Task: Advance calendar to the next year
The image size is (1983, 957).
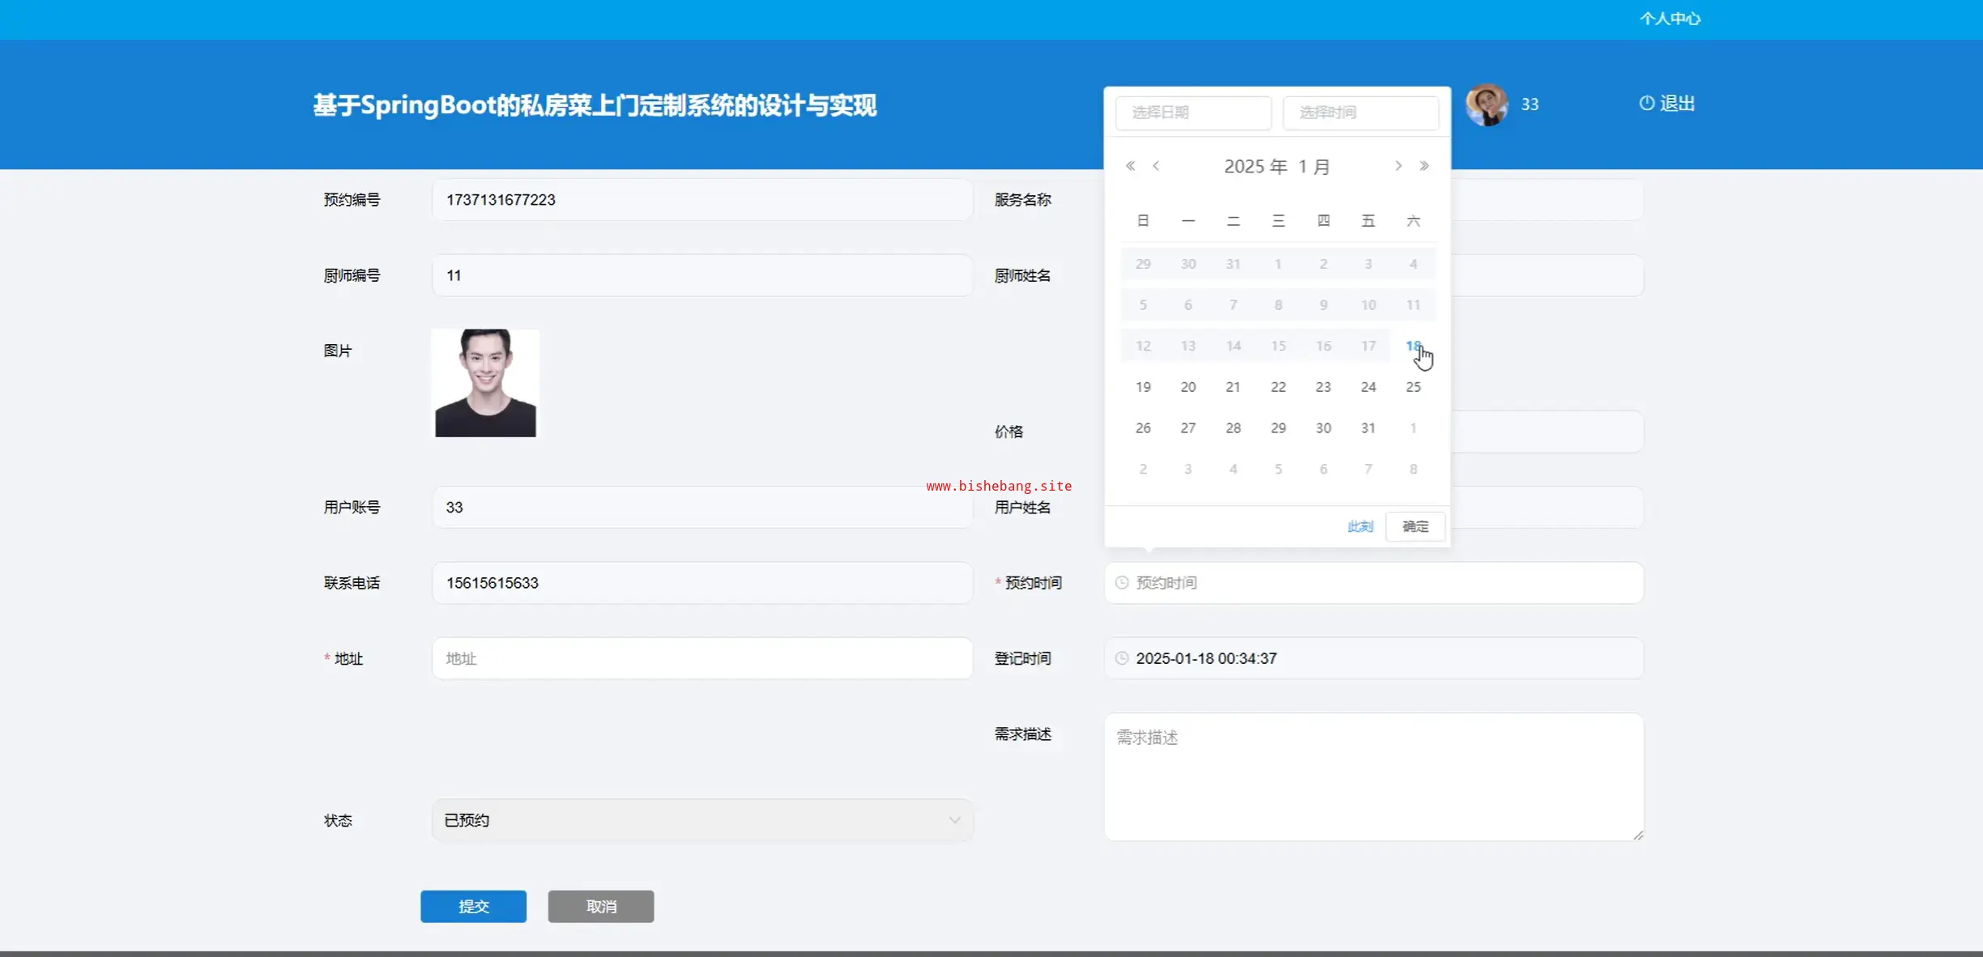Action: (1424, 166)
